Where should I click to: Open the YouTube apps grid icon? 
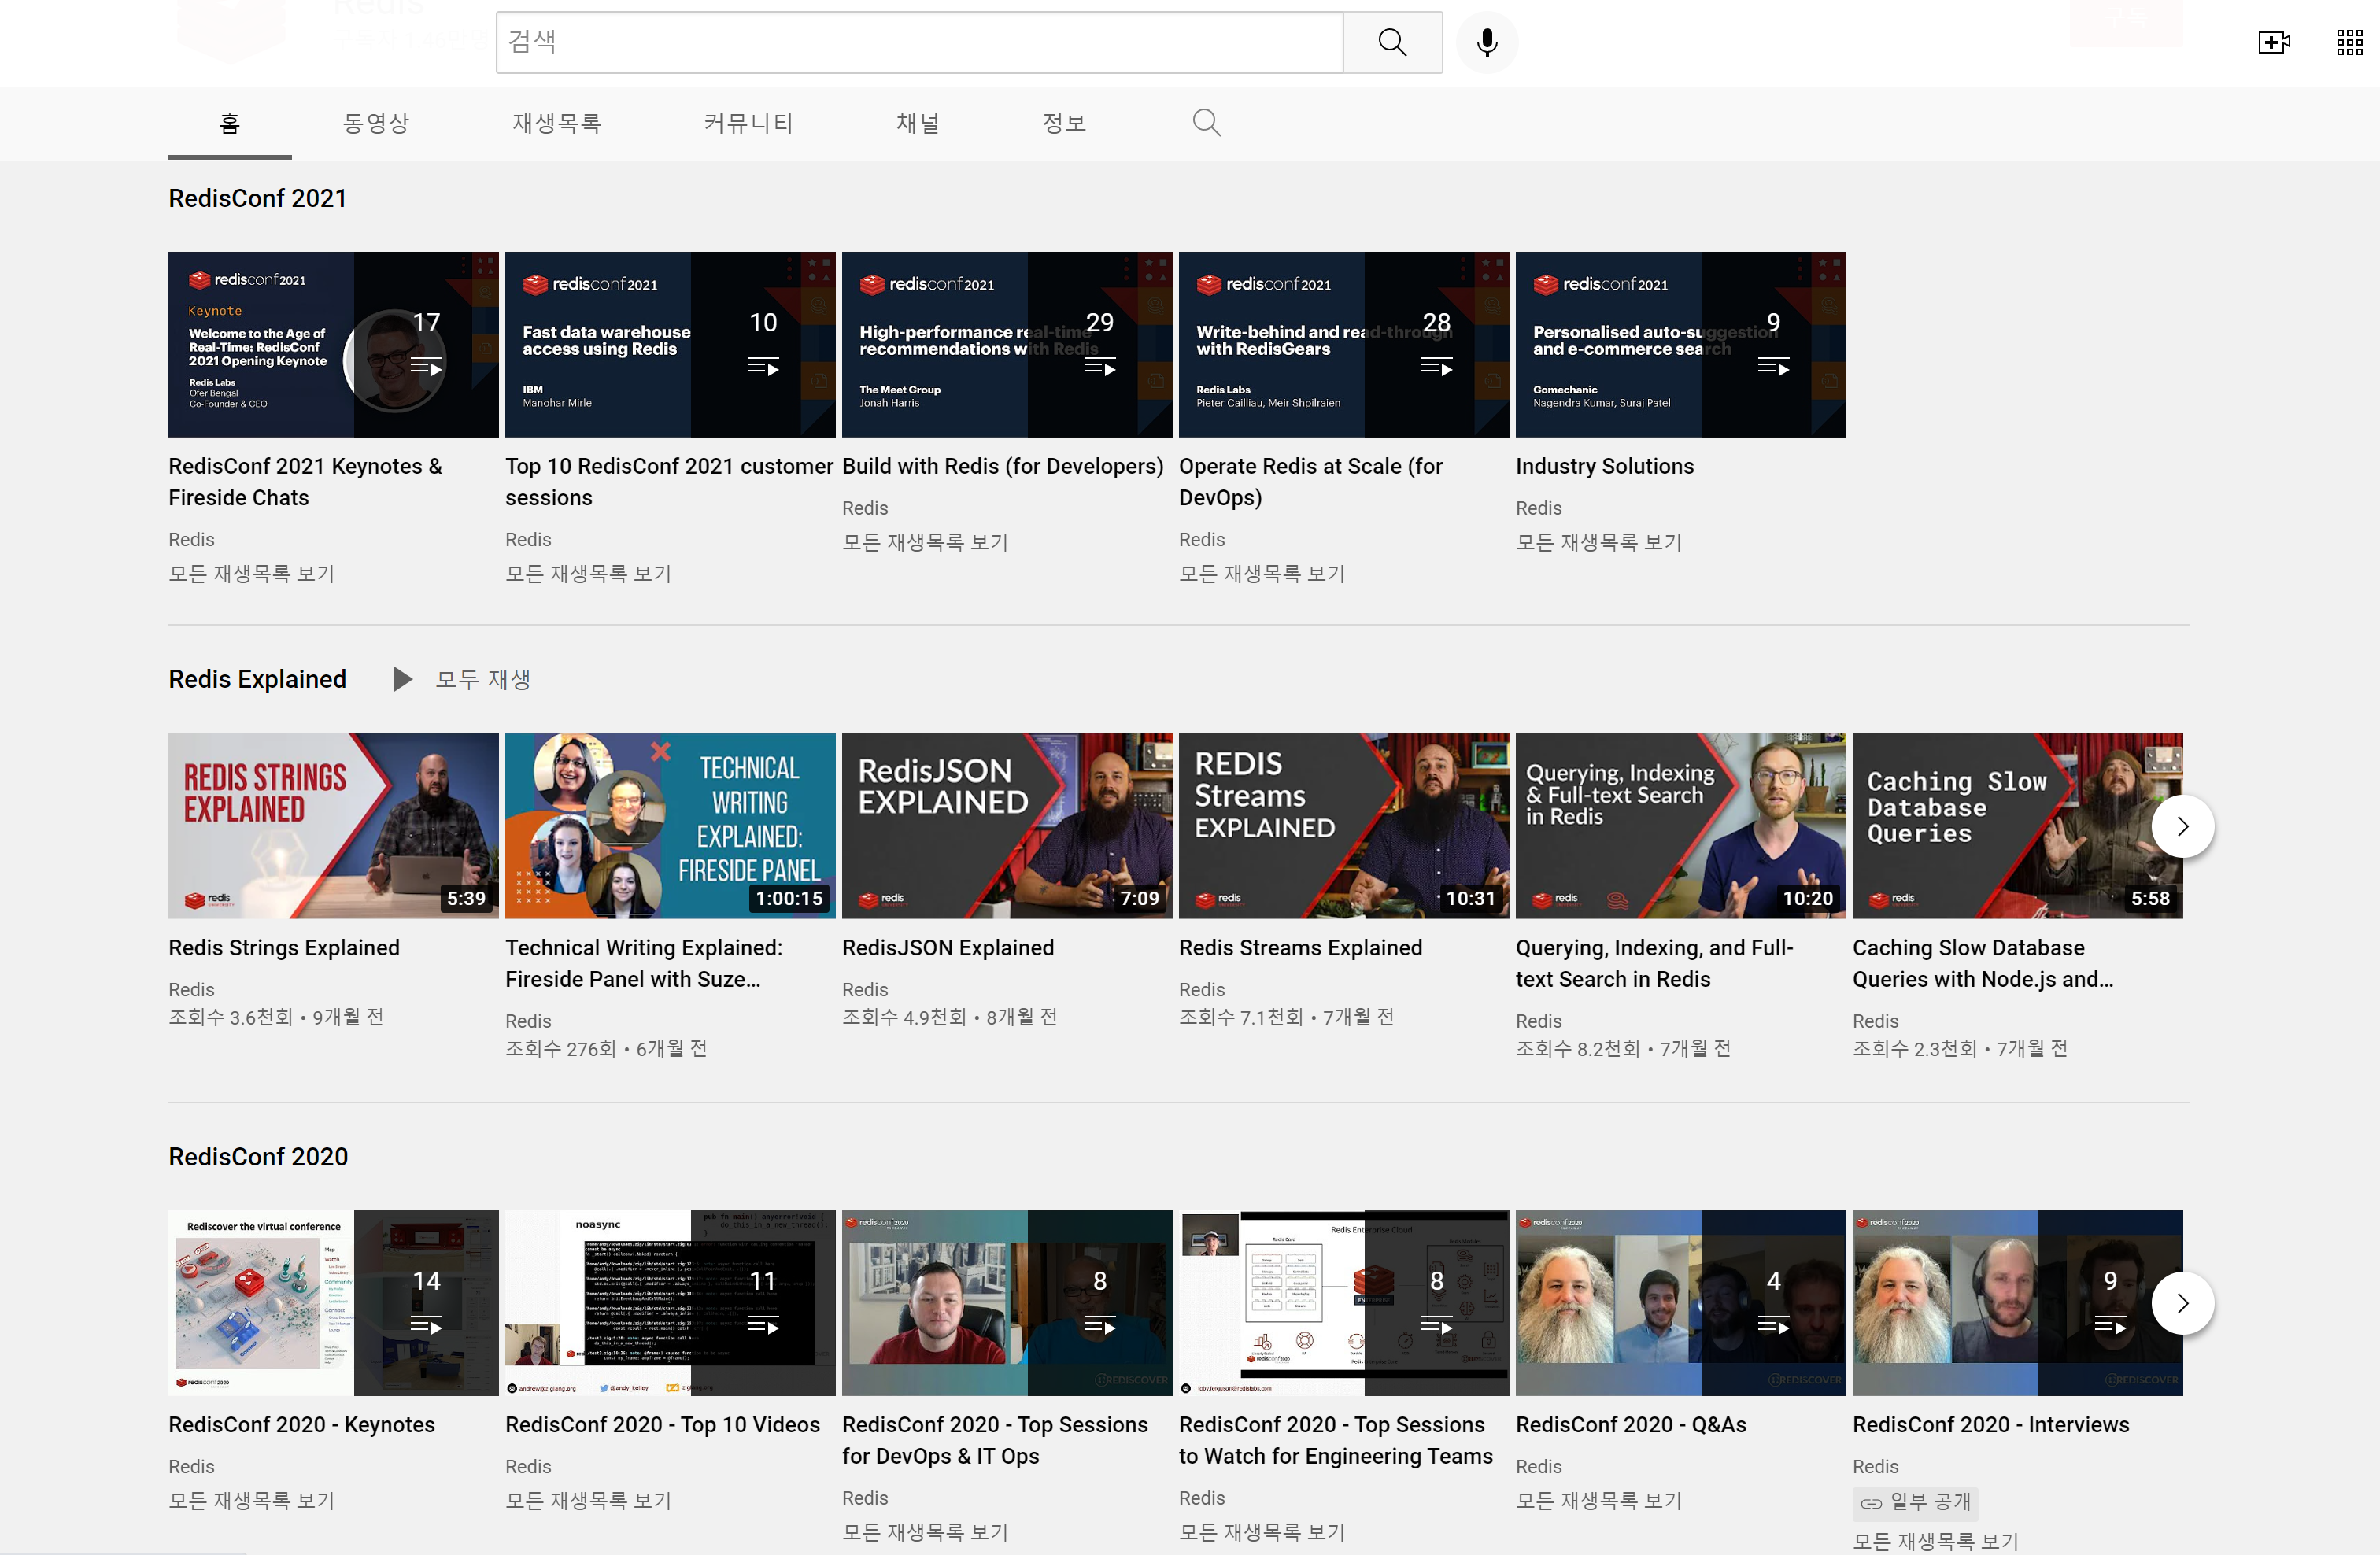(2349, 42)
